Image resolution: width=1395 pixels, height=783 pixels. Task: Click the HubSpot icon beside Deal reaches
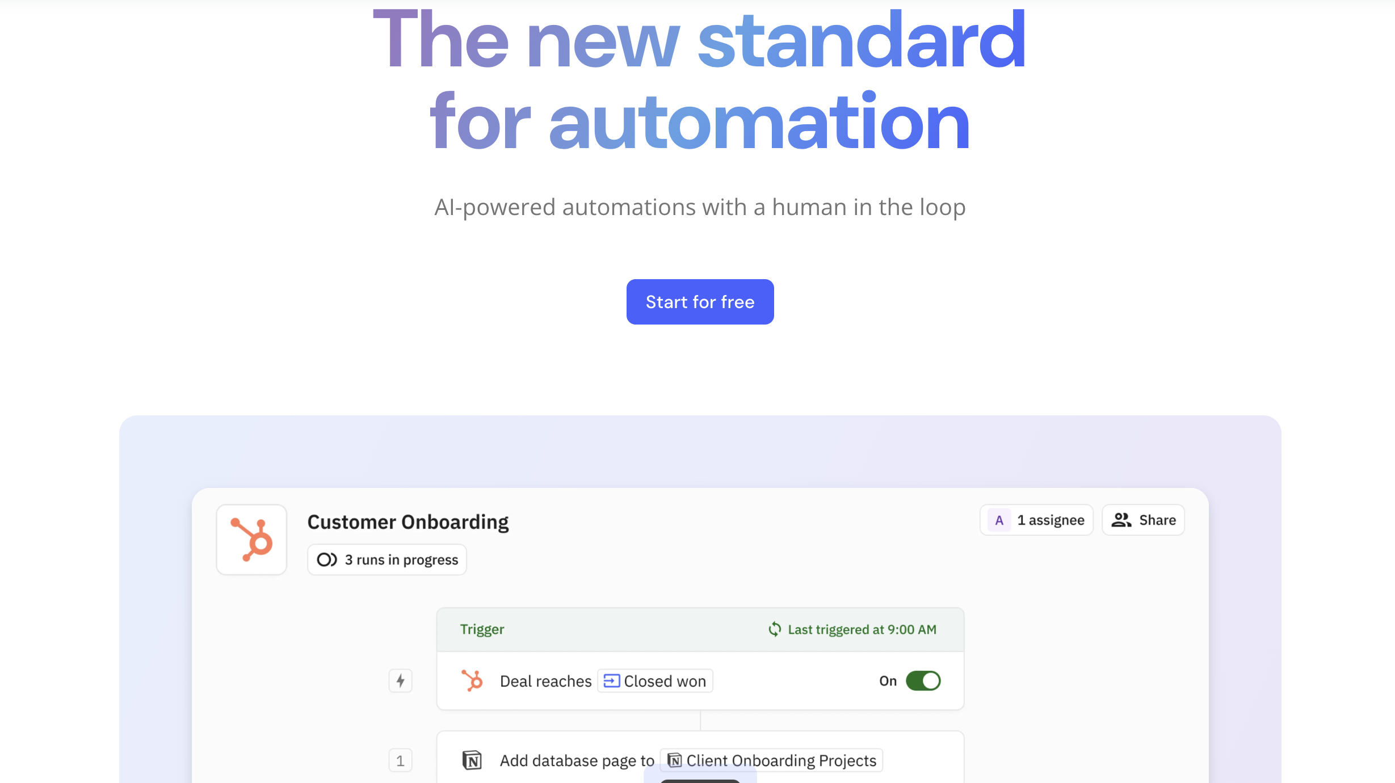tap(472, 681)
